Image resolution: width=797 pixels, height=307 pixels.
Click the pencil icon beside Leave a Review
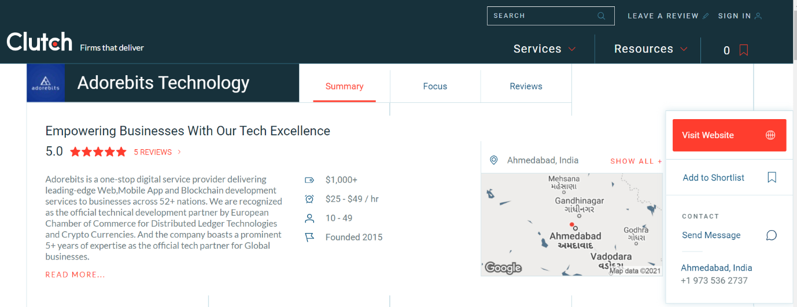tap(706, 16)
